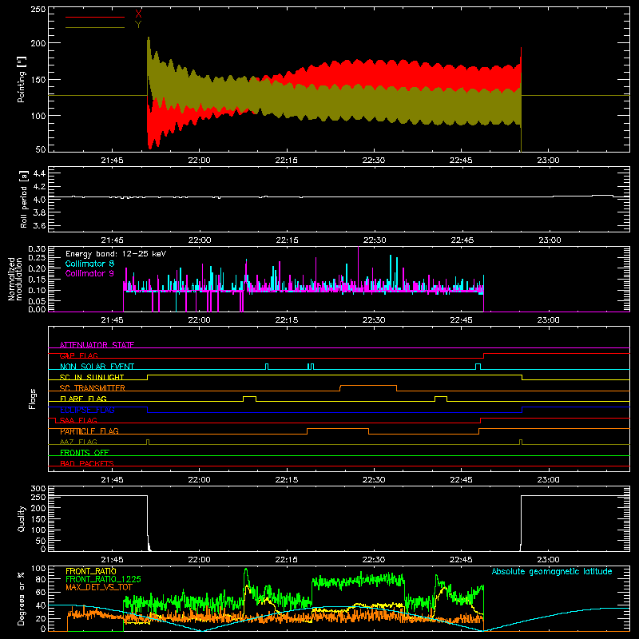Click the first raised PARTICLE_FLAG pulse

(338, 431)
